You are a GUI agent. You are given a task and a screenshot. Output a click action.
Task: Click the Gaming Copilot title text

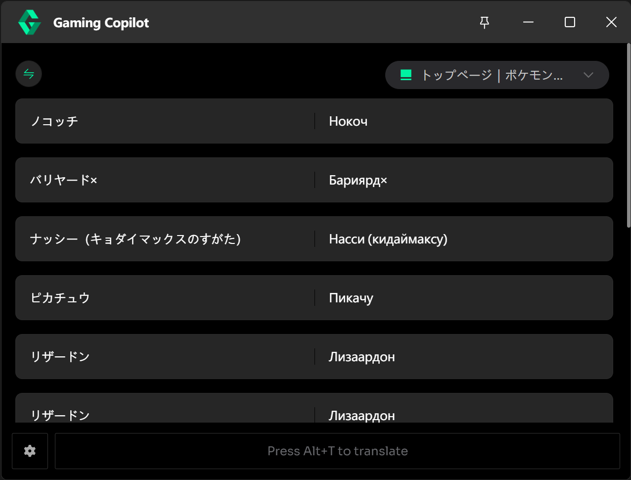tap(101, 23)
